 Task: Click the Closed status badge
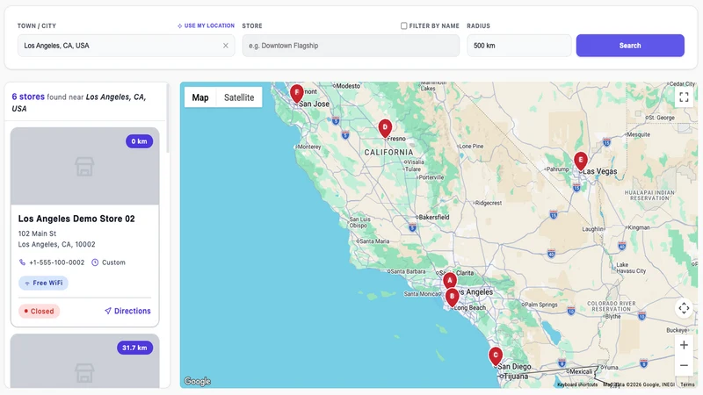(39, 311)
